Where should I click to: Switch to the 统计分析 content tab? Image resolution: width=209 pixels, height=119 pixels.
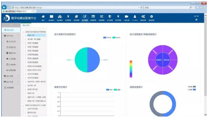26,25
